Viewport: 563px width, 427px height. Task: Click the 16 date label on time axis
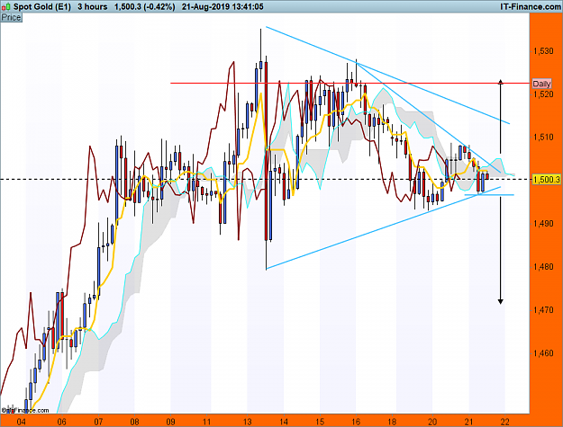click(356, 422)
